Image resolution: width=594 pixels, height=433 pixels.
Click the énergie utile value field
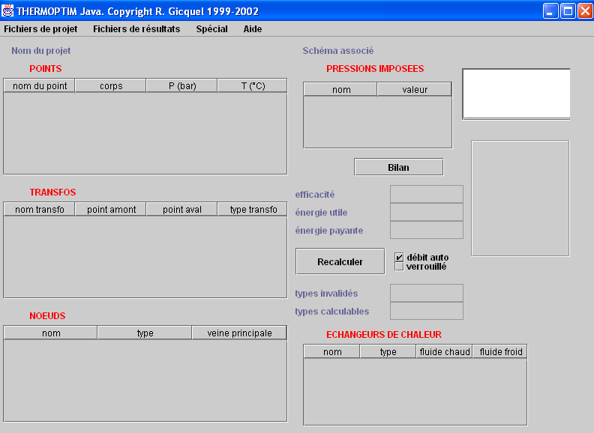[x=427, y=212]
